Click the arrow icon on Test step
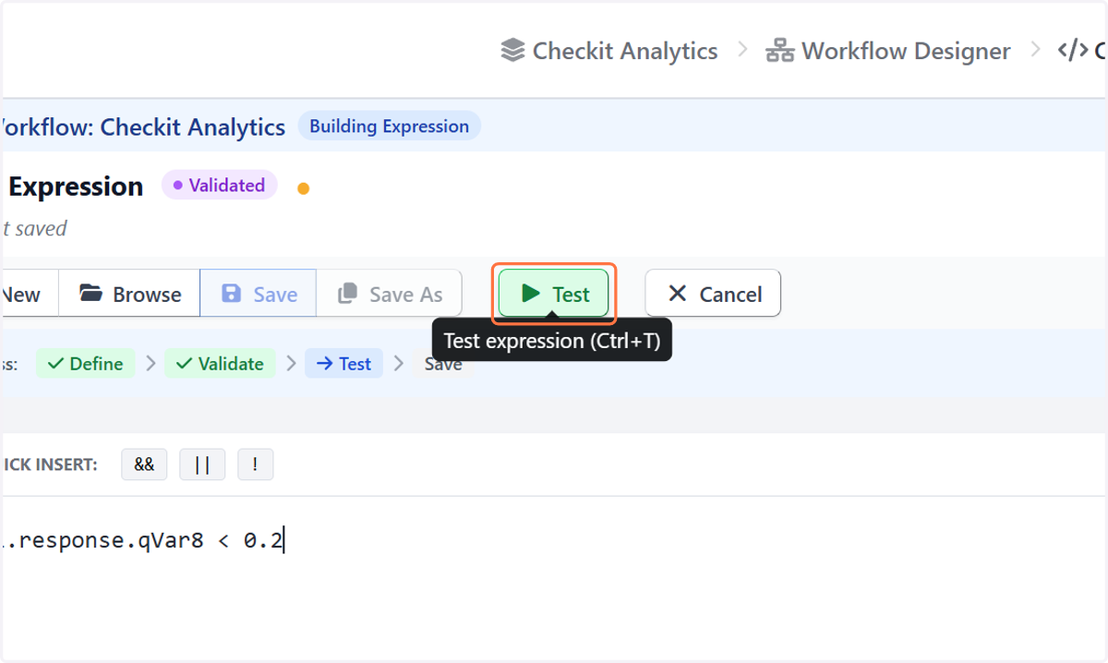This screenshot has height=663, width=1108. [324, 364]
